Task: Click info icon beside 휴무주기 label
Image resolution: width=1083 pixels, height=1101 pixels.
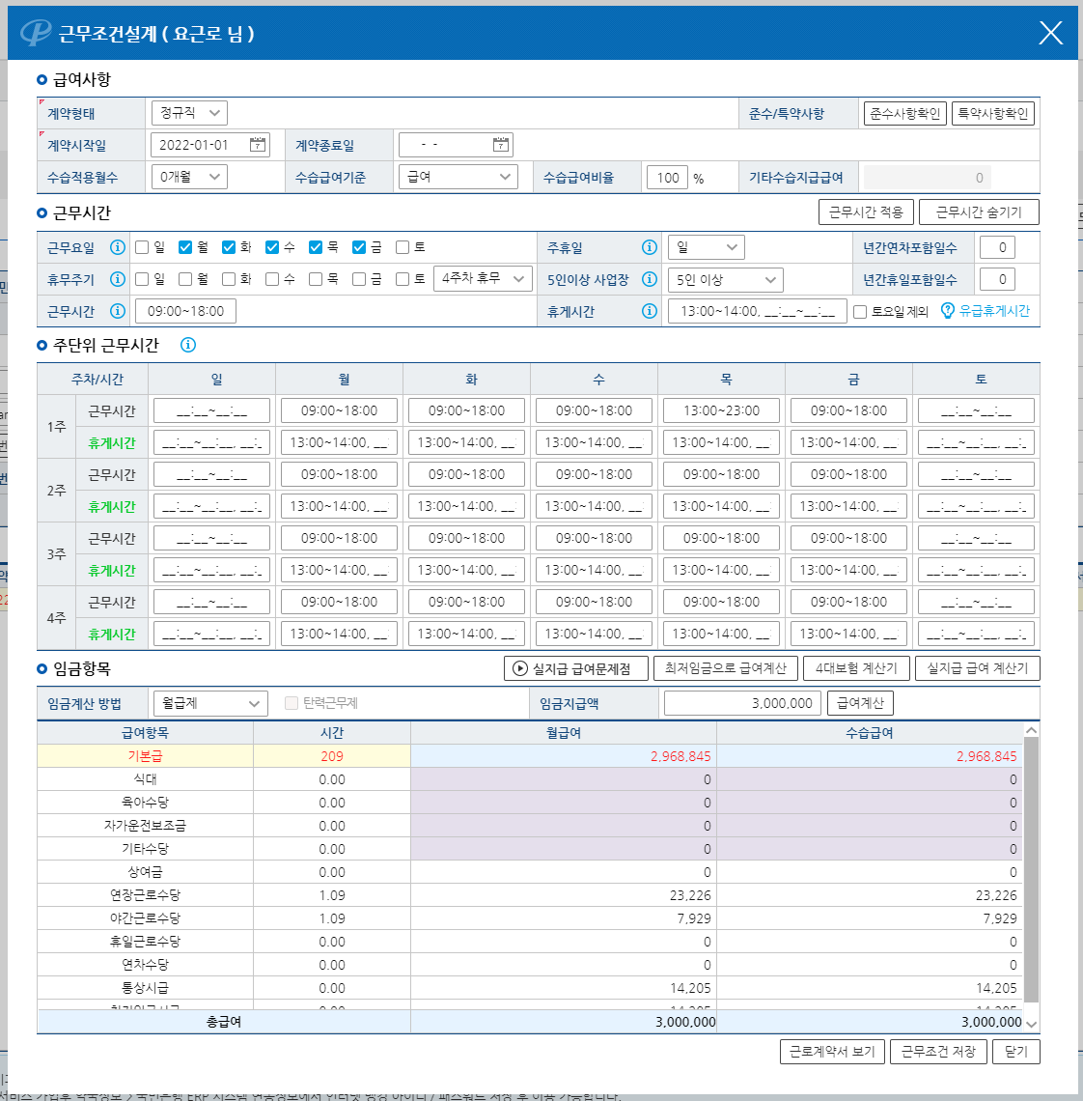Action: pos(118,279)
